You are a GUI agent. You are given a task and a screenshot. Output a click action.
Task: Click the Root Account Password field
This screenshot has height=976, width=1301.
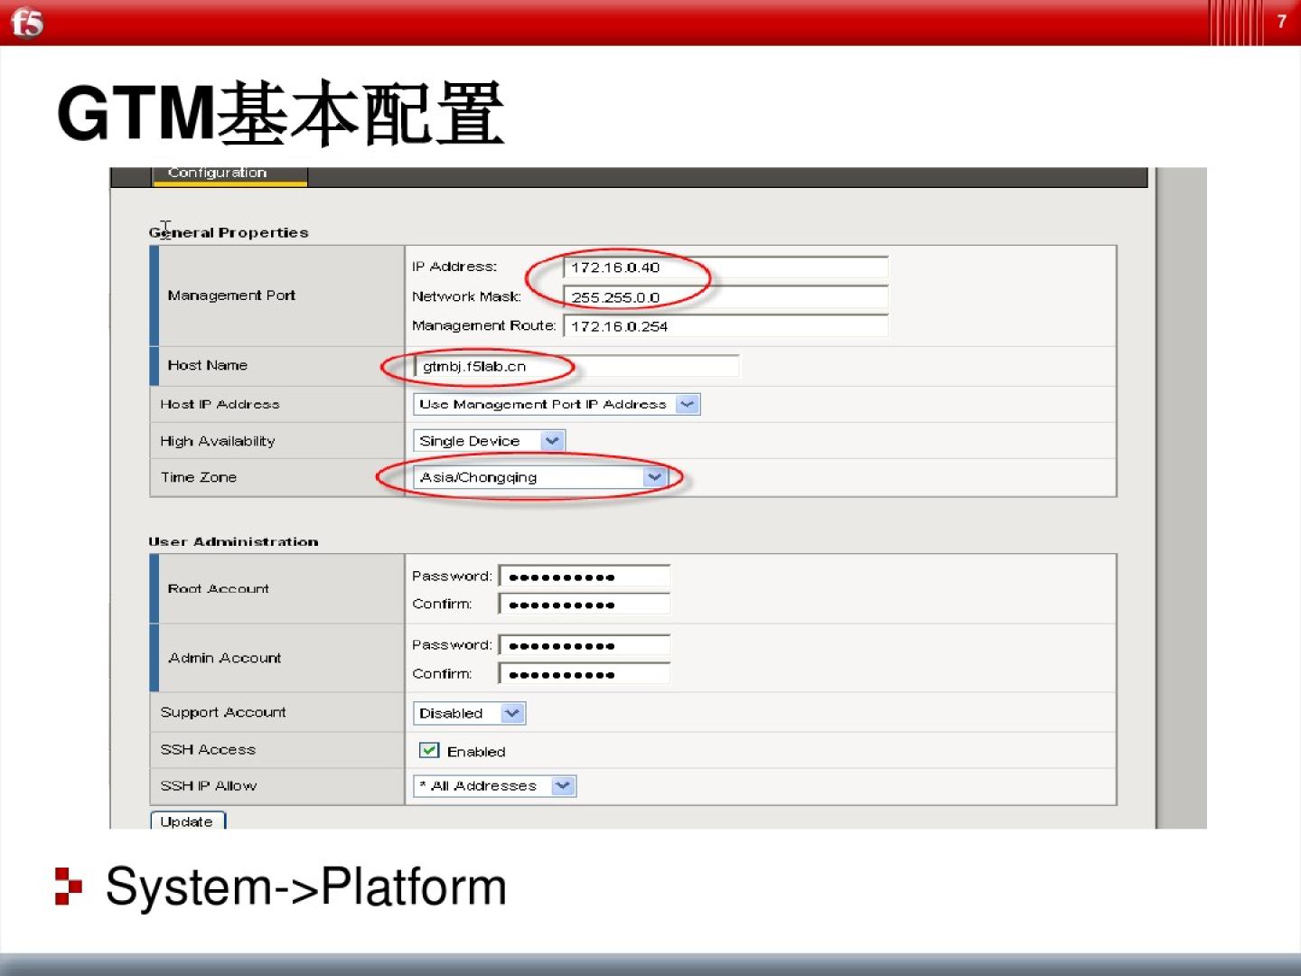point(585,577)
